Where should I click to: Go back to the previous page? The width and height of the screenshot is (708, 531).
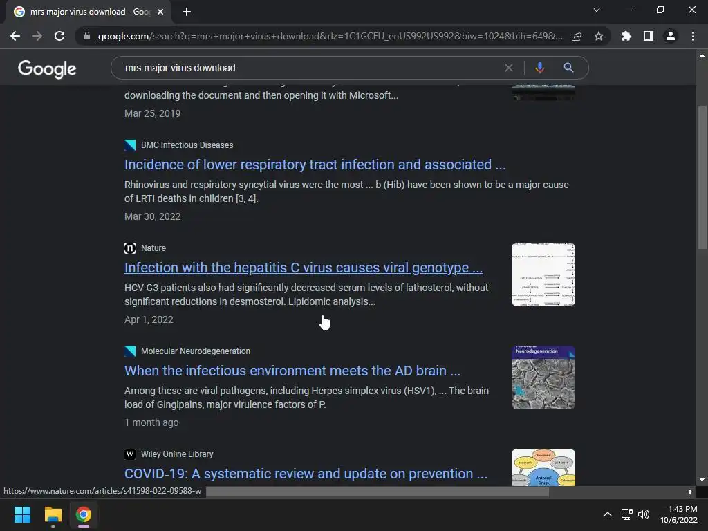pyautogui.click(x=15, y=36)
